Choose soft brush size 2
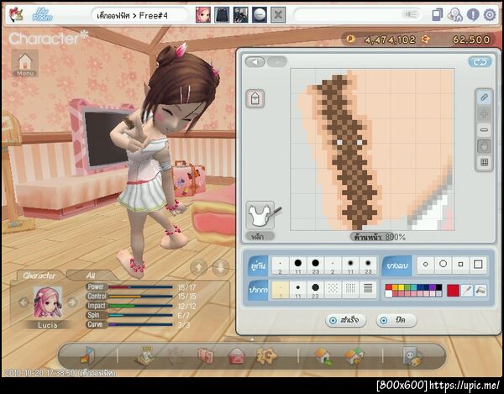This screenshot has width=504, height=394. (x=333, y=265)
